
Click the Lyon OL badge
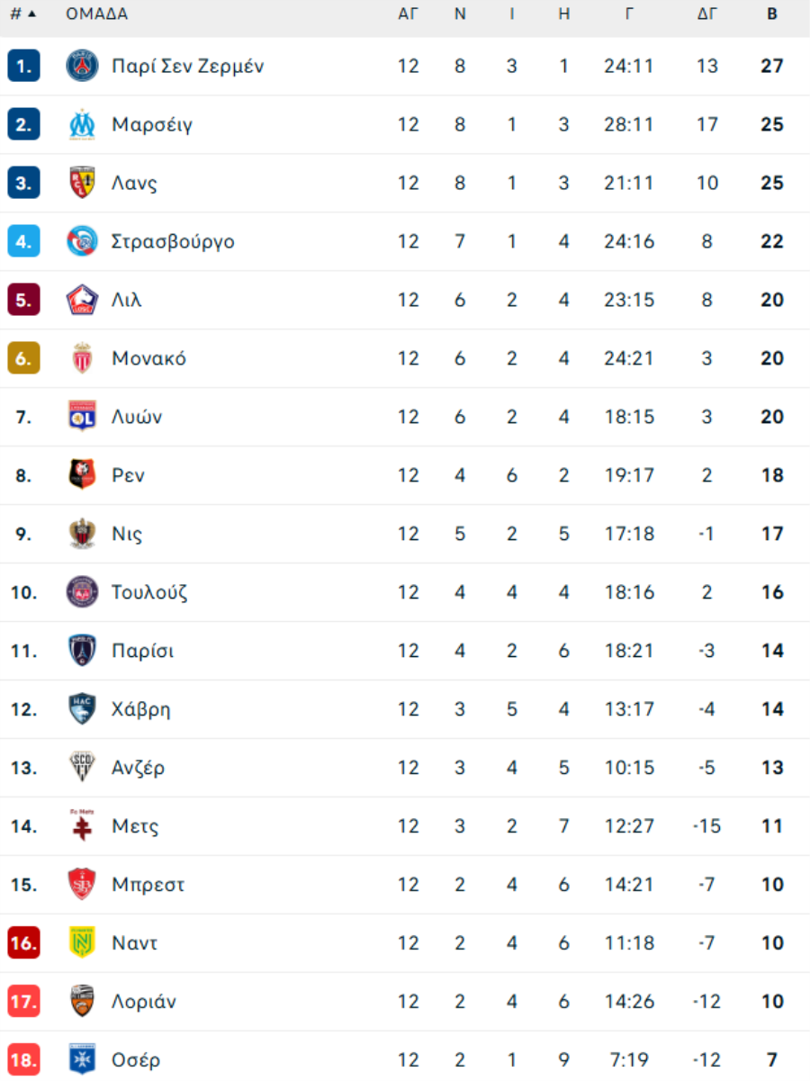click(82, 417)
